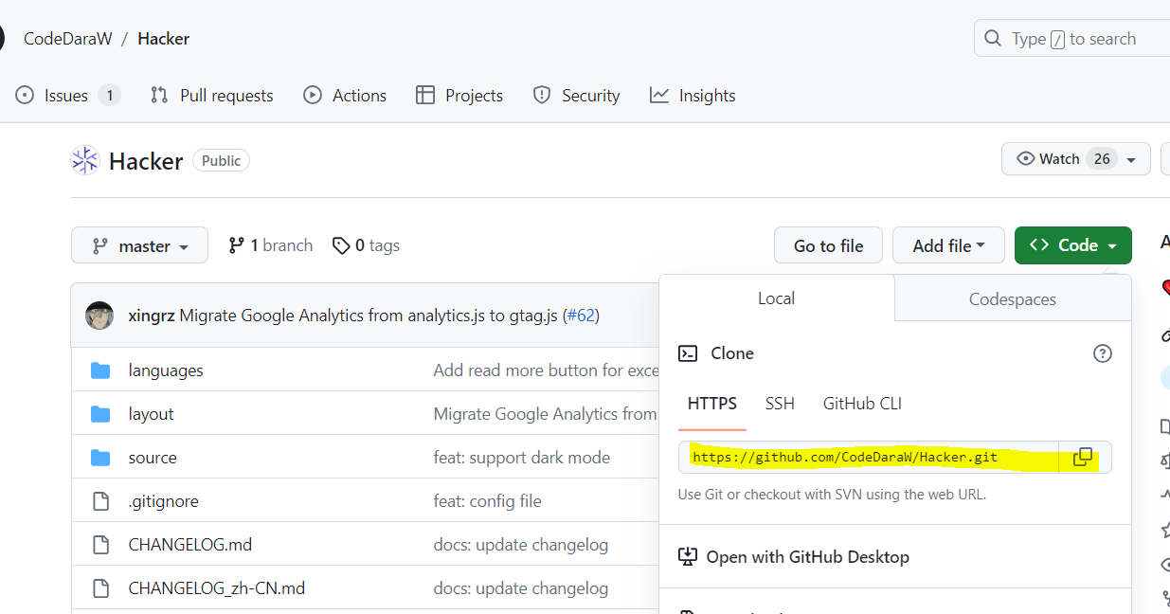This screenshot has height=614, width=1170.
Task: Open the Security tab
Action: (576, 96)
